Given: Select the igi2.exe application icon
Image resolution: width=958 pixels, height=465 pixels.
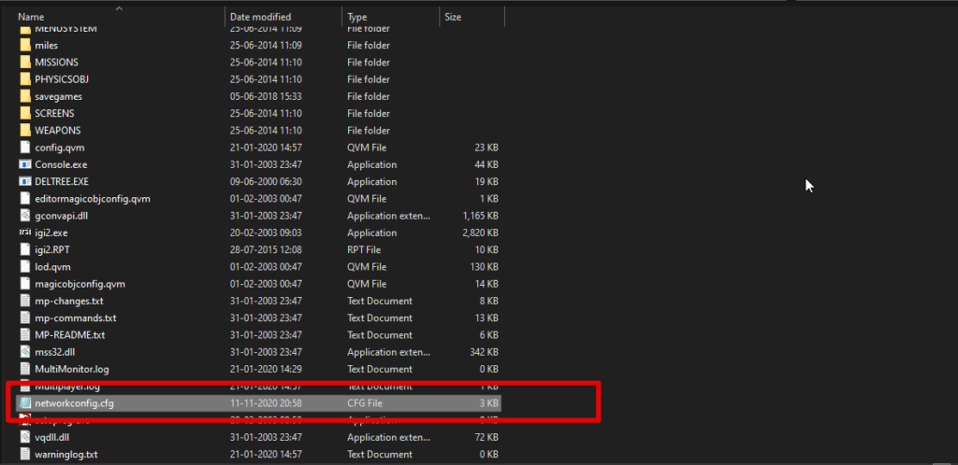Looking at the screenshot, I should point(25,232).
